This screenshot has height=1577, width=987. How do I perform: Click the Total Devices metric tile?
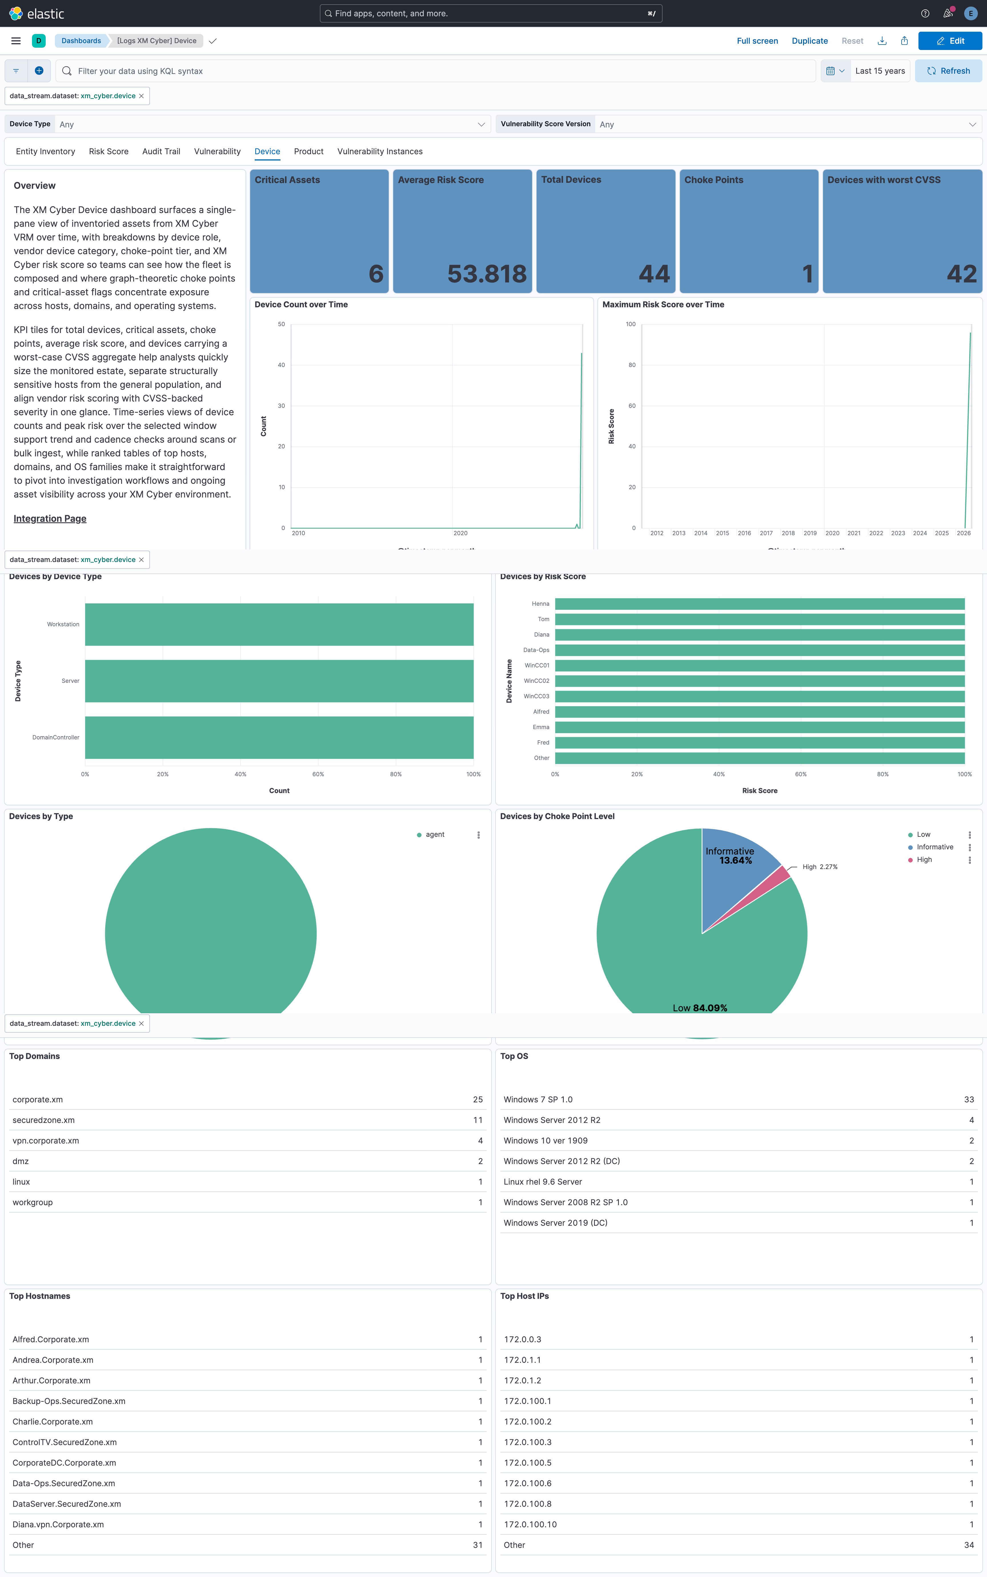(x=606, y=231)
